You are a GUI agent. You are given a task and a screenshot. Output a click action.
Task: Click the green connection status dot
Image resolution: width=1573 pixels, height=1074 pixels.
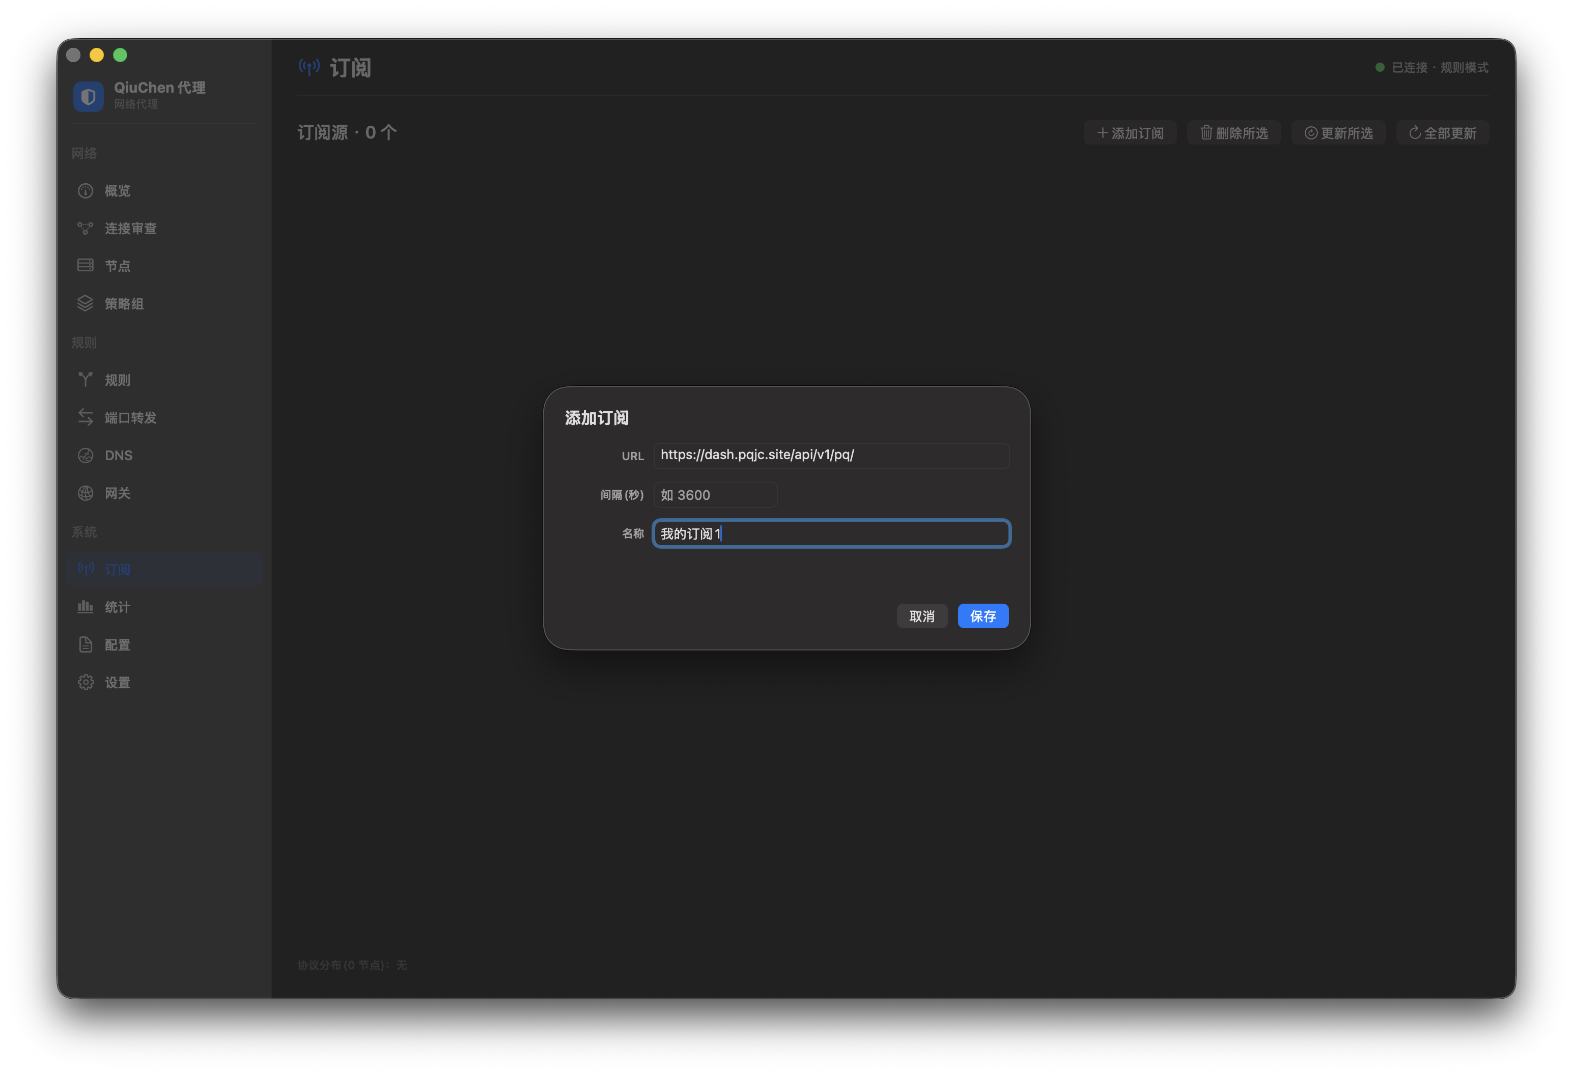1380,68
